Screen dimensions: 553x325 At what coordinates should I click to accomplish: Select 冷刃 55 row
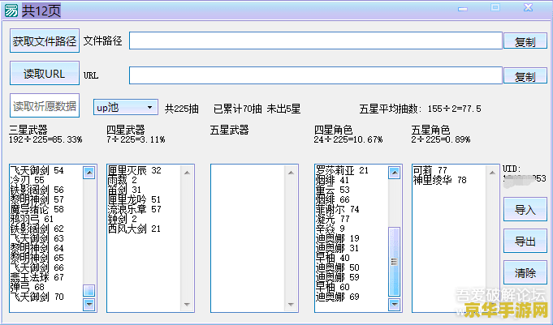point(28,180)
